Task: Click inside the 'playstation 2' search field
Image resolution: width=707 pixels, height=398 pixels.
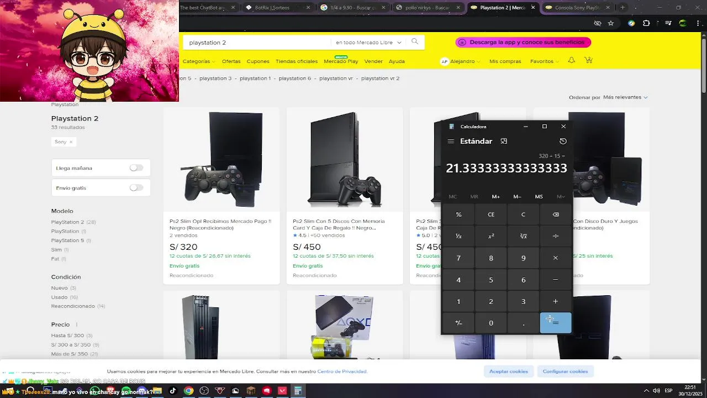Action: (x=257, y=43)
